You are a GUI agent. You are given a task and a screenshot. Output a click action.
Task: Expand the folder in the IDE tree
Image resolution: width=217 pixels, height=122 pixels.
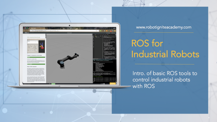click(96, 36)
